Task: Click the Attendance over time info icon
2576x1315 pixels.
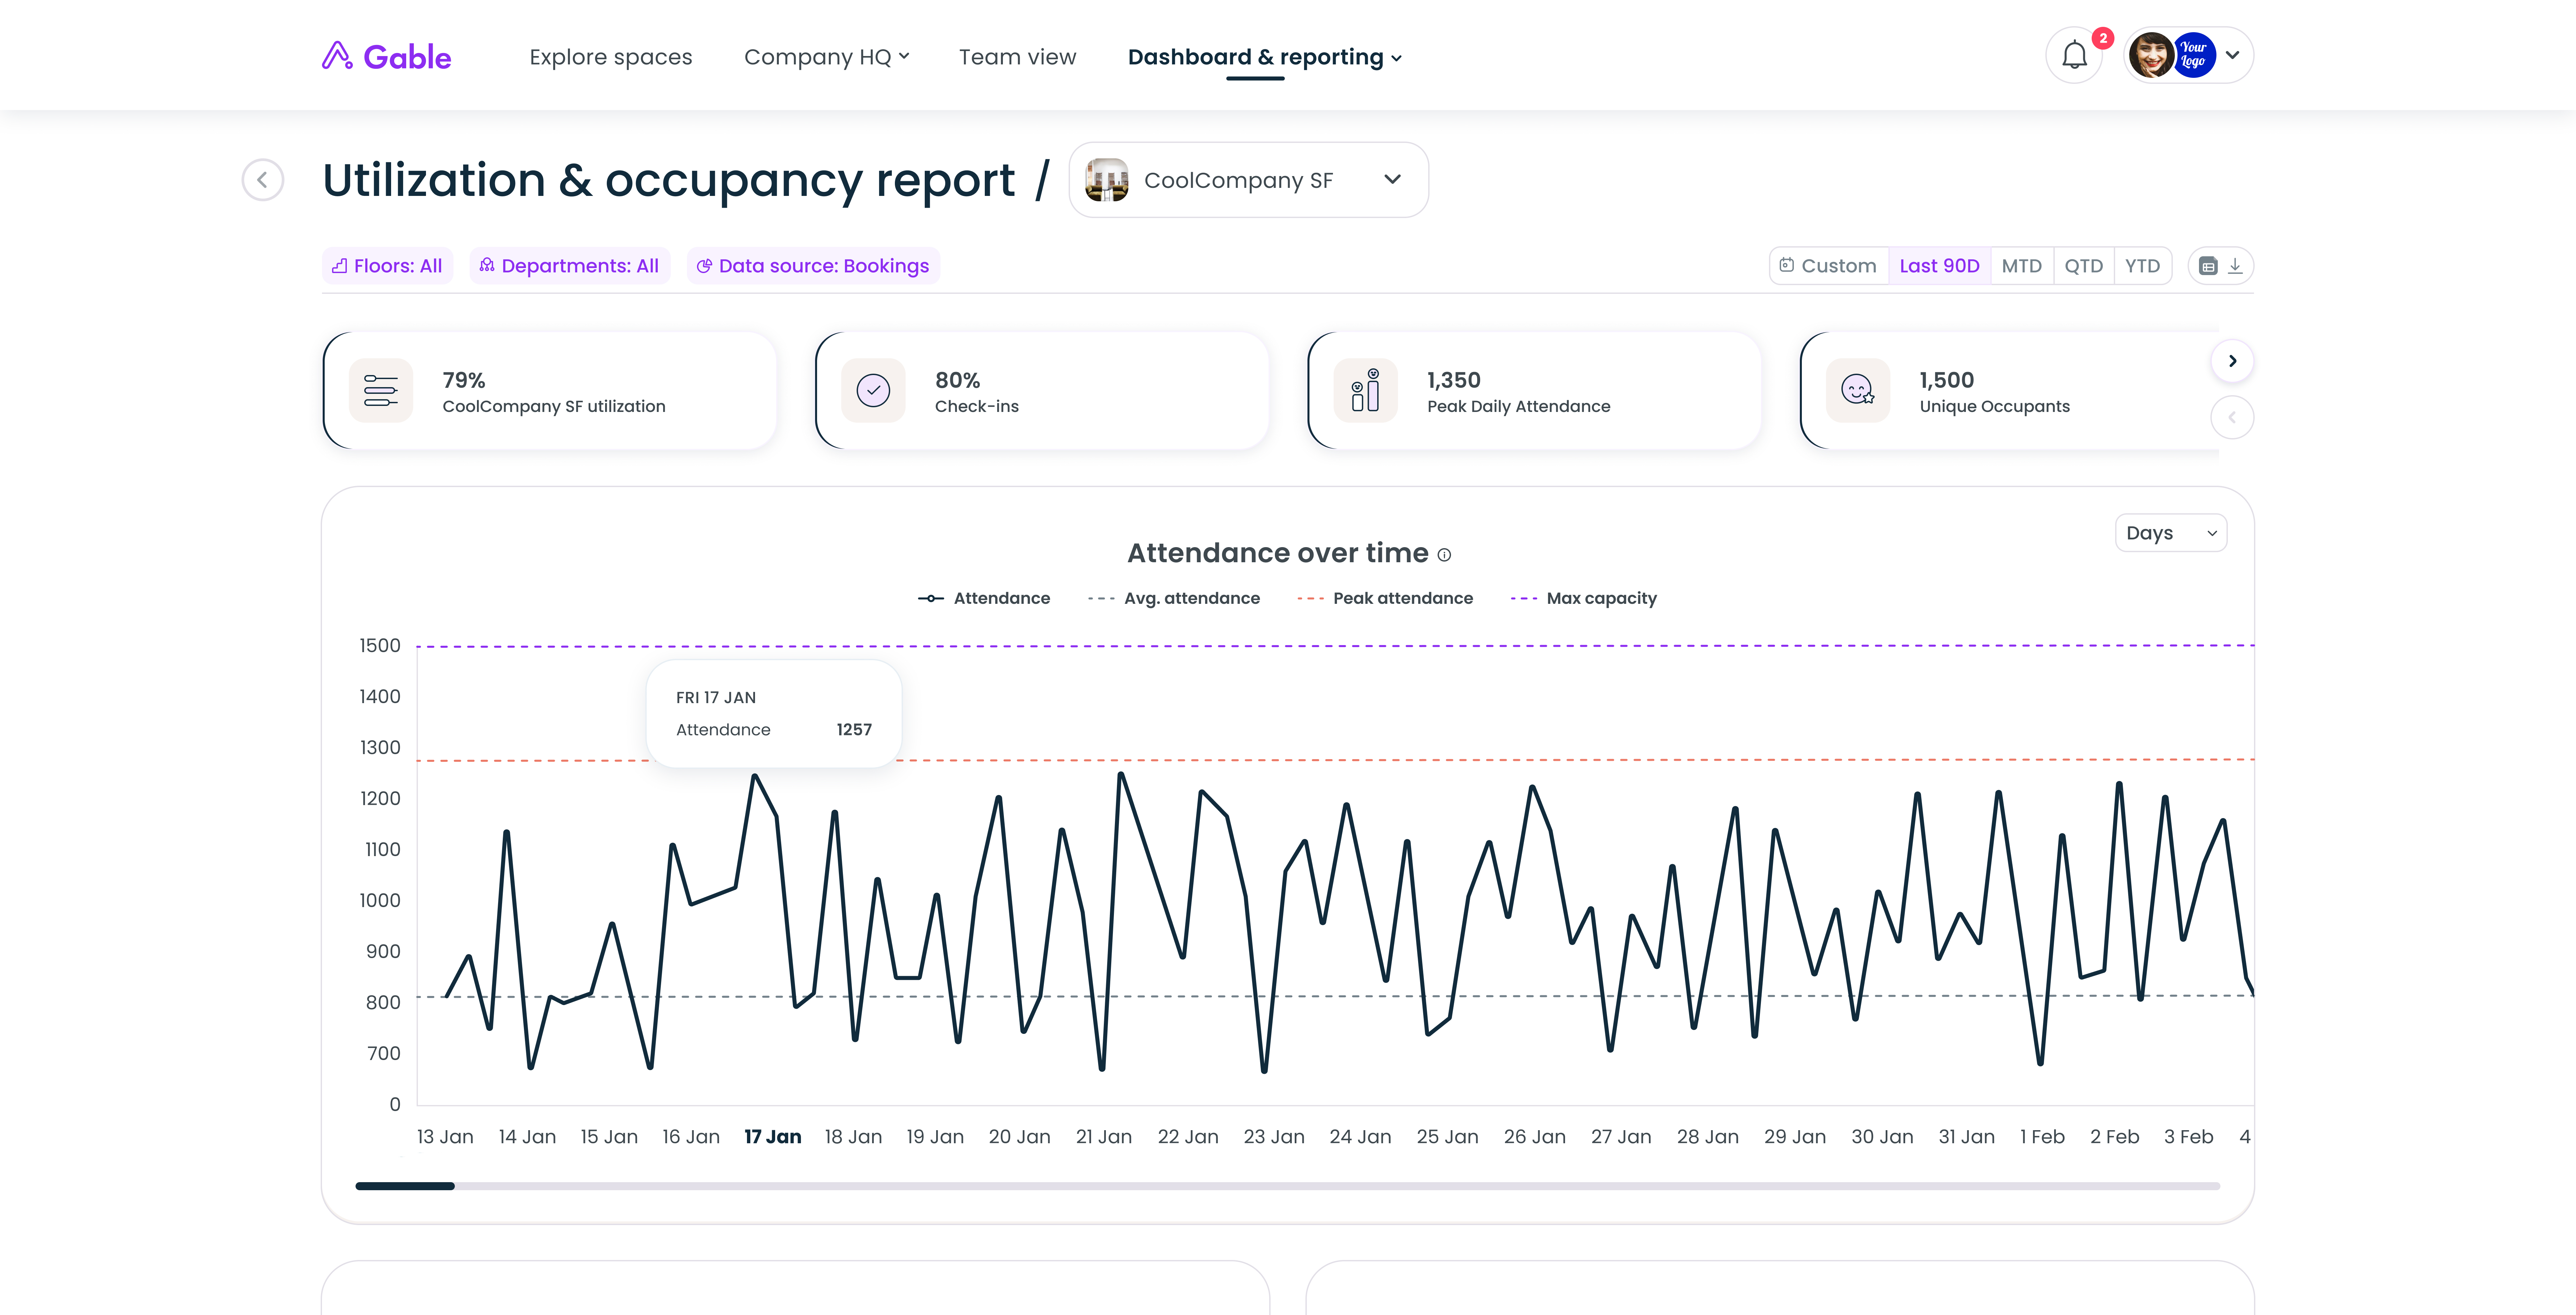Action: coord(1444,555)
